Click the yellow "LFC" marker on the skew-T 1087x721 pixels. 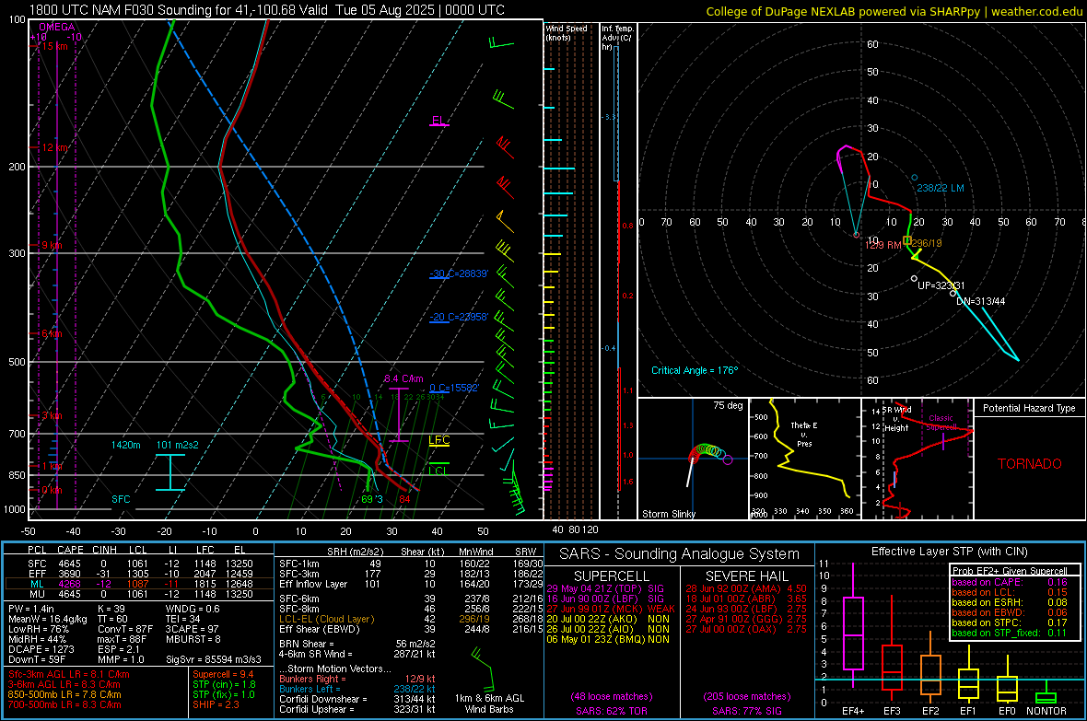tap(438, 439)
